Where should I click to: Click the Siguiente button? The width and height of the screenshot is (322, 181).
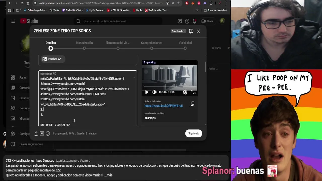194,133
